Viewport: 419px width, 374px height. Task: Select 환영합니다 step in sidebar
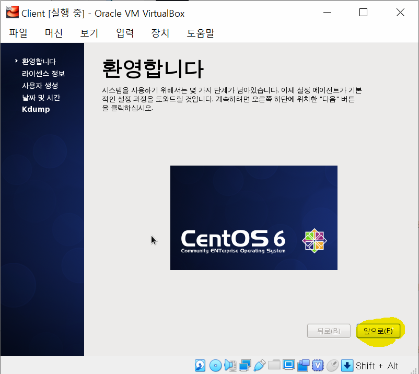[39, 62]
